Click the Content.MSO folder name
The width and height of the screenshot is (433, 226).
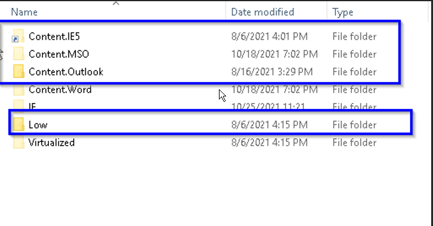click(59, 54)
